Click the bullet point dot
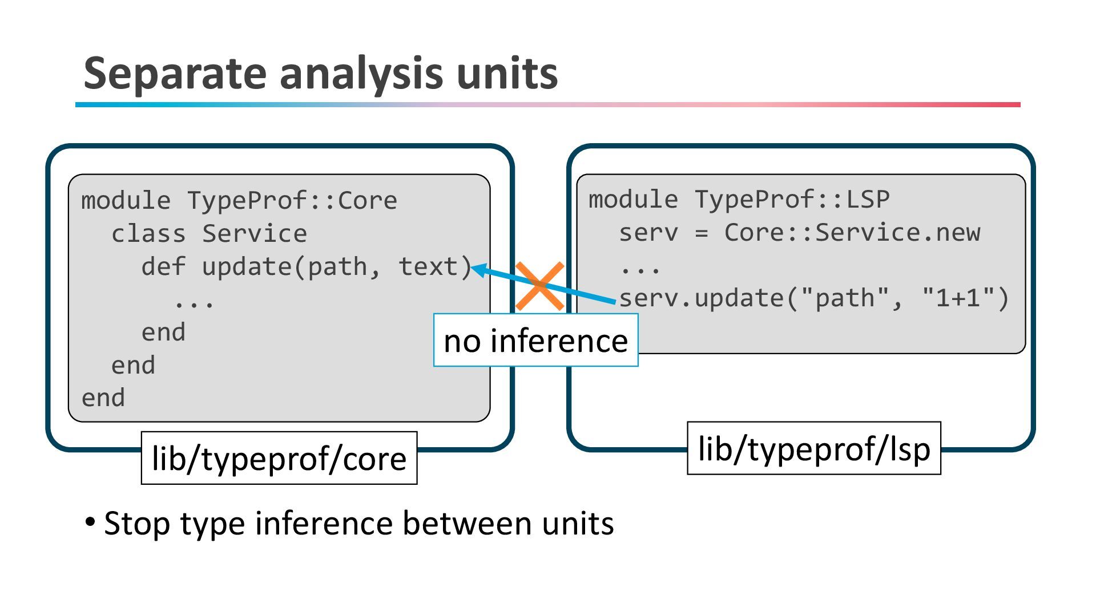 (x=90, y=521)
